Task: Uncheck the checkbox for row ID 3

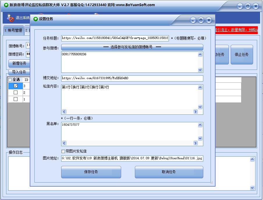Action: pos(16,86)
